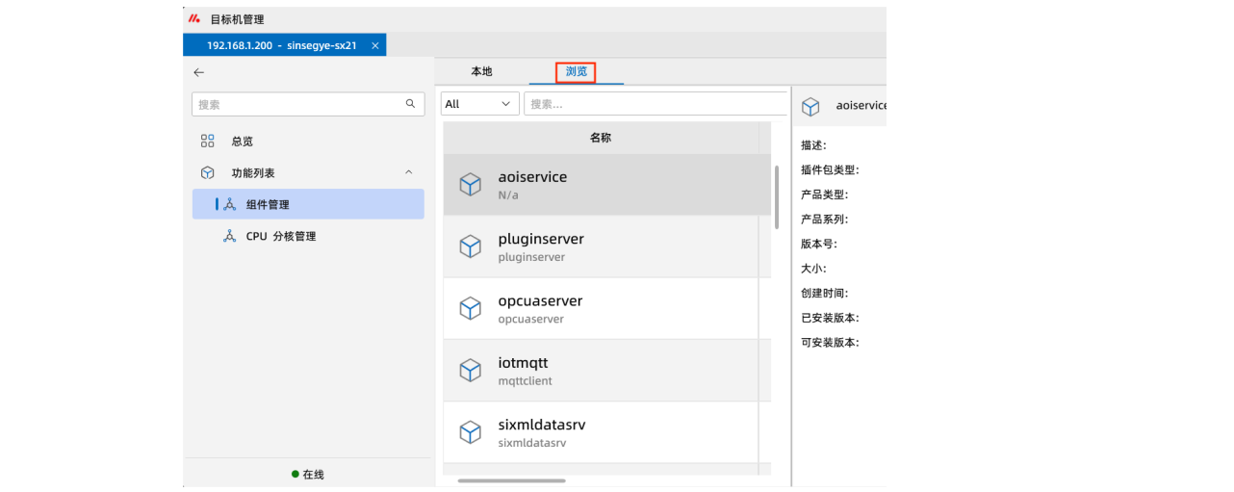Click the back arrow icon in sidebar
1234x492 pixels.
[199, 72]
